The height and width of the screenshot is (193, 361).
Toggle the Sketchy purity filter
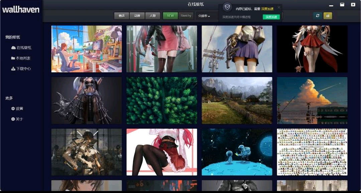click(x=186, y=16)
